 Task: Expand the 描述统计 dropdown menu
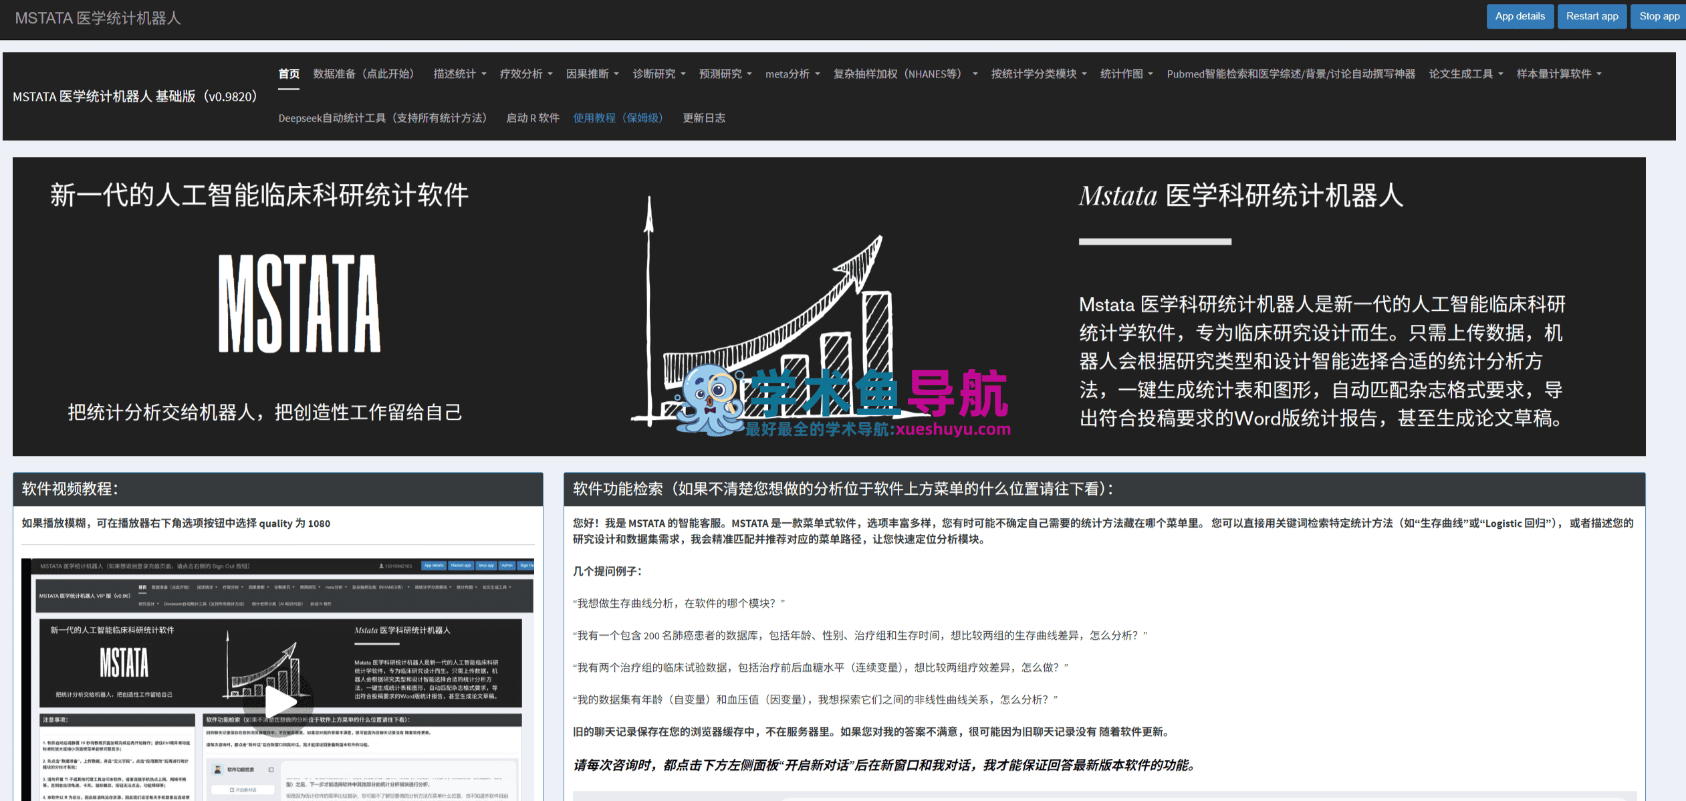click(x=459, y=74)
